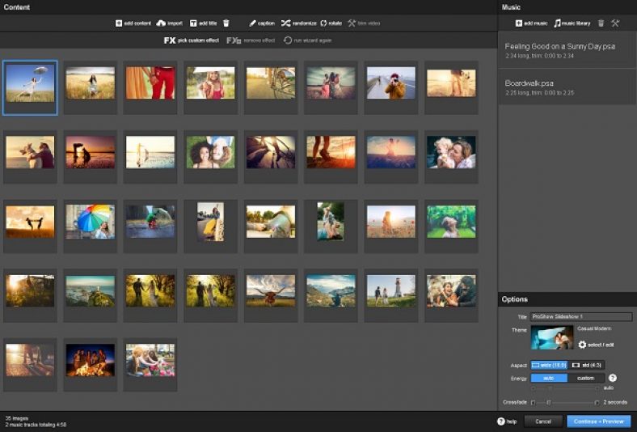637x432 pixels.
Task: Open the caption pencil tool
Action: 252,23
